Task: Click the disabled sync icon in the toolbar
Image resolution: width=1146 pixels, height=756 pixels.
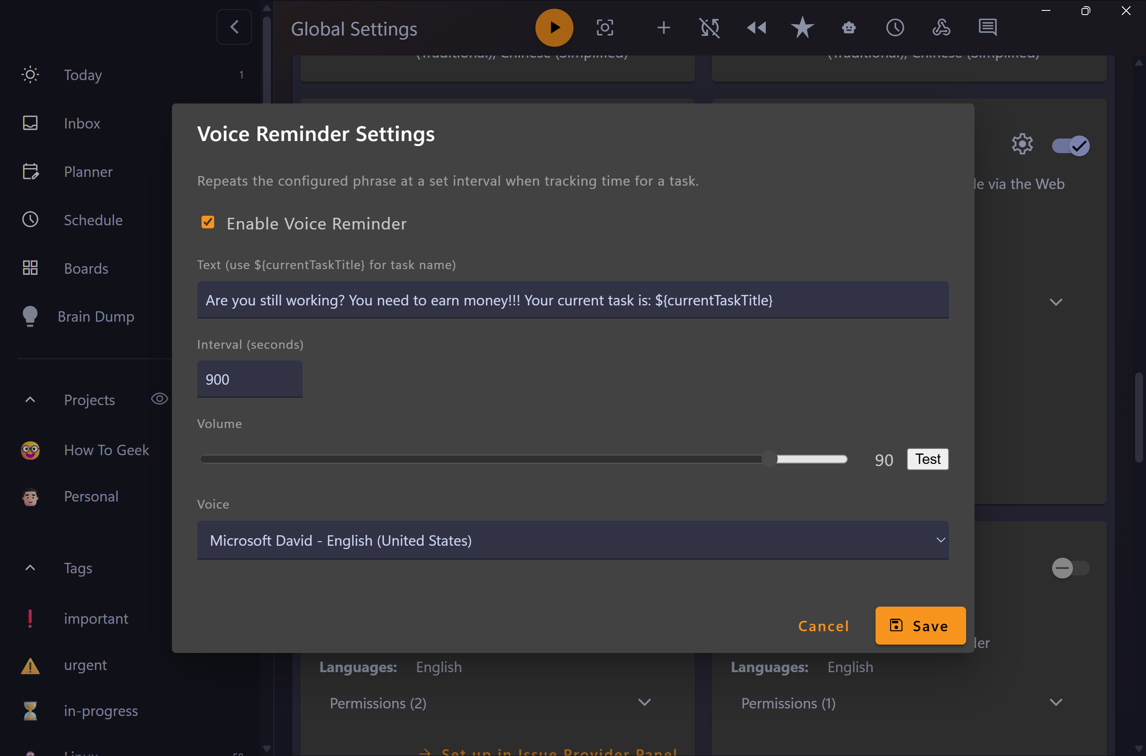Action: coord(709,28)
